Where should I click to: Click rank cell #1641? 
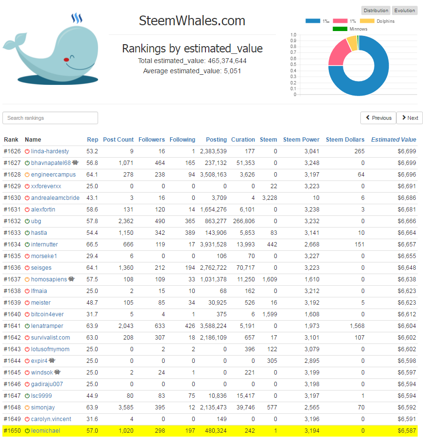12,326
